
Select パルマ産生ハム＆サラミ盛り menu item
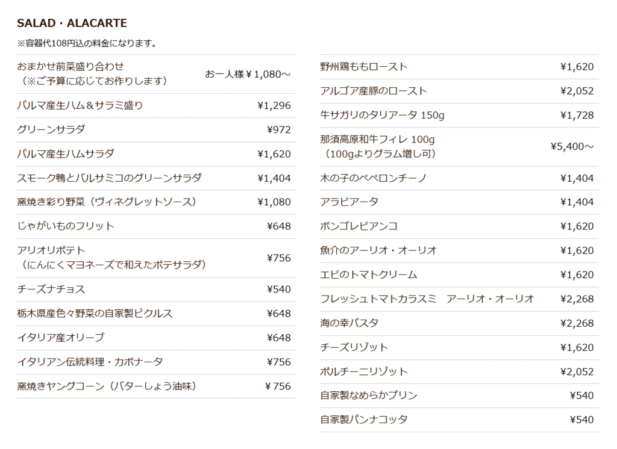(80, 105)
